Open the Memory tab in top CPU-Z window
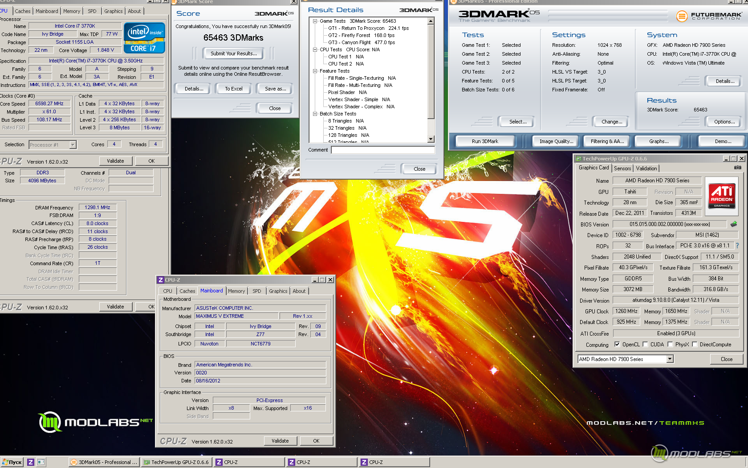 pos(72,11)
